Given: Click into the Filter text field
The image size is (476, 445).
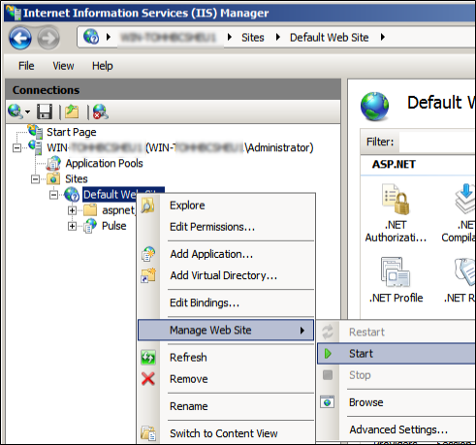Looking at the screenshot, I should tap(437, 142).
